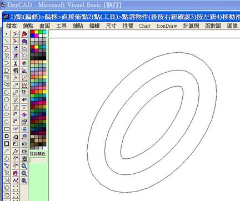Image resolution: width=240 pixels, height=201 pixels.
Task: Click the bar chart icon
Action: (x=24, y=71)
